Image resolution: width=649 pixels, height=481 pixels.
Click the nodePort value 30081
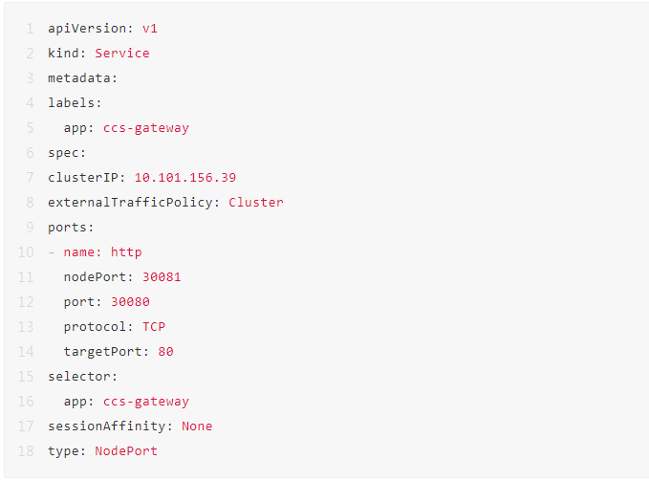coord(162,277)
